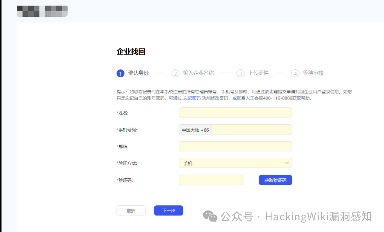Screen dimensions: 384x232
Task: Click the blurred logo in the header
Action: (x=42, y=11)
